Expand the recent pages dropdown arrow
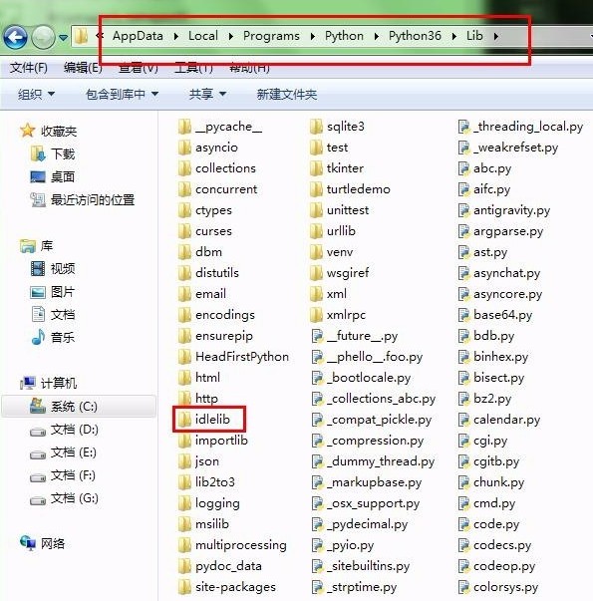The height and width of the screenshot is (601, 593). (x=63, y=38)
